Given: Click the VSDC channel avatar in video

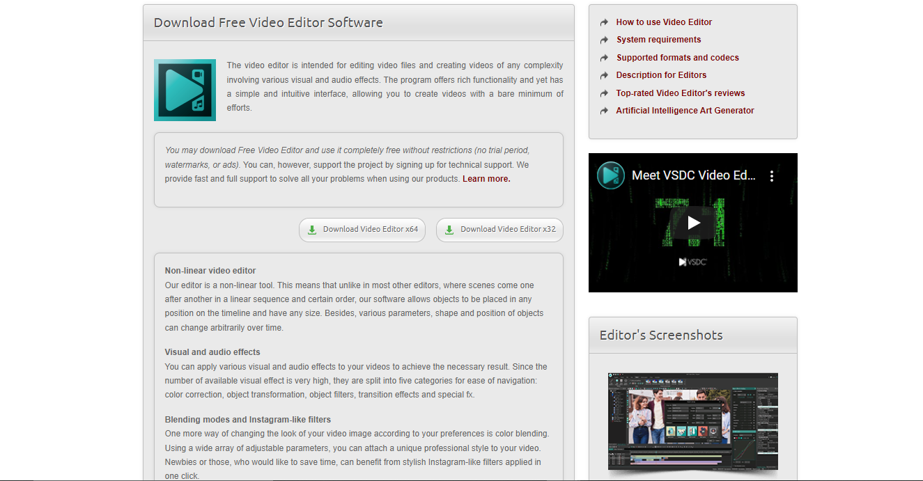Looking at the screenshot, I should pos(611,175).
